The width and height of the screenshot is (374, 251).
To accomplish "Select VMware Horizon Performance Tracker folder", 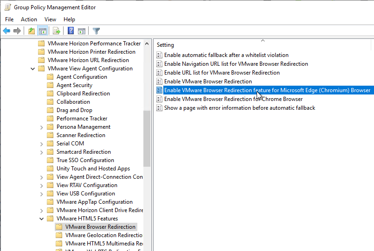I will pos(94,44).
